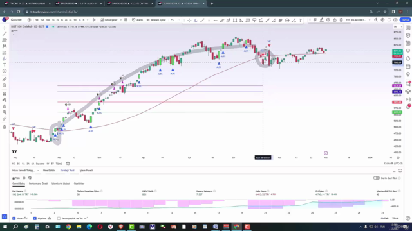412x231 pixels.
Task: Select the zoom in tool in left sidebar
Action: (x=5, y=85)
